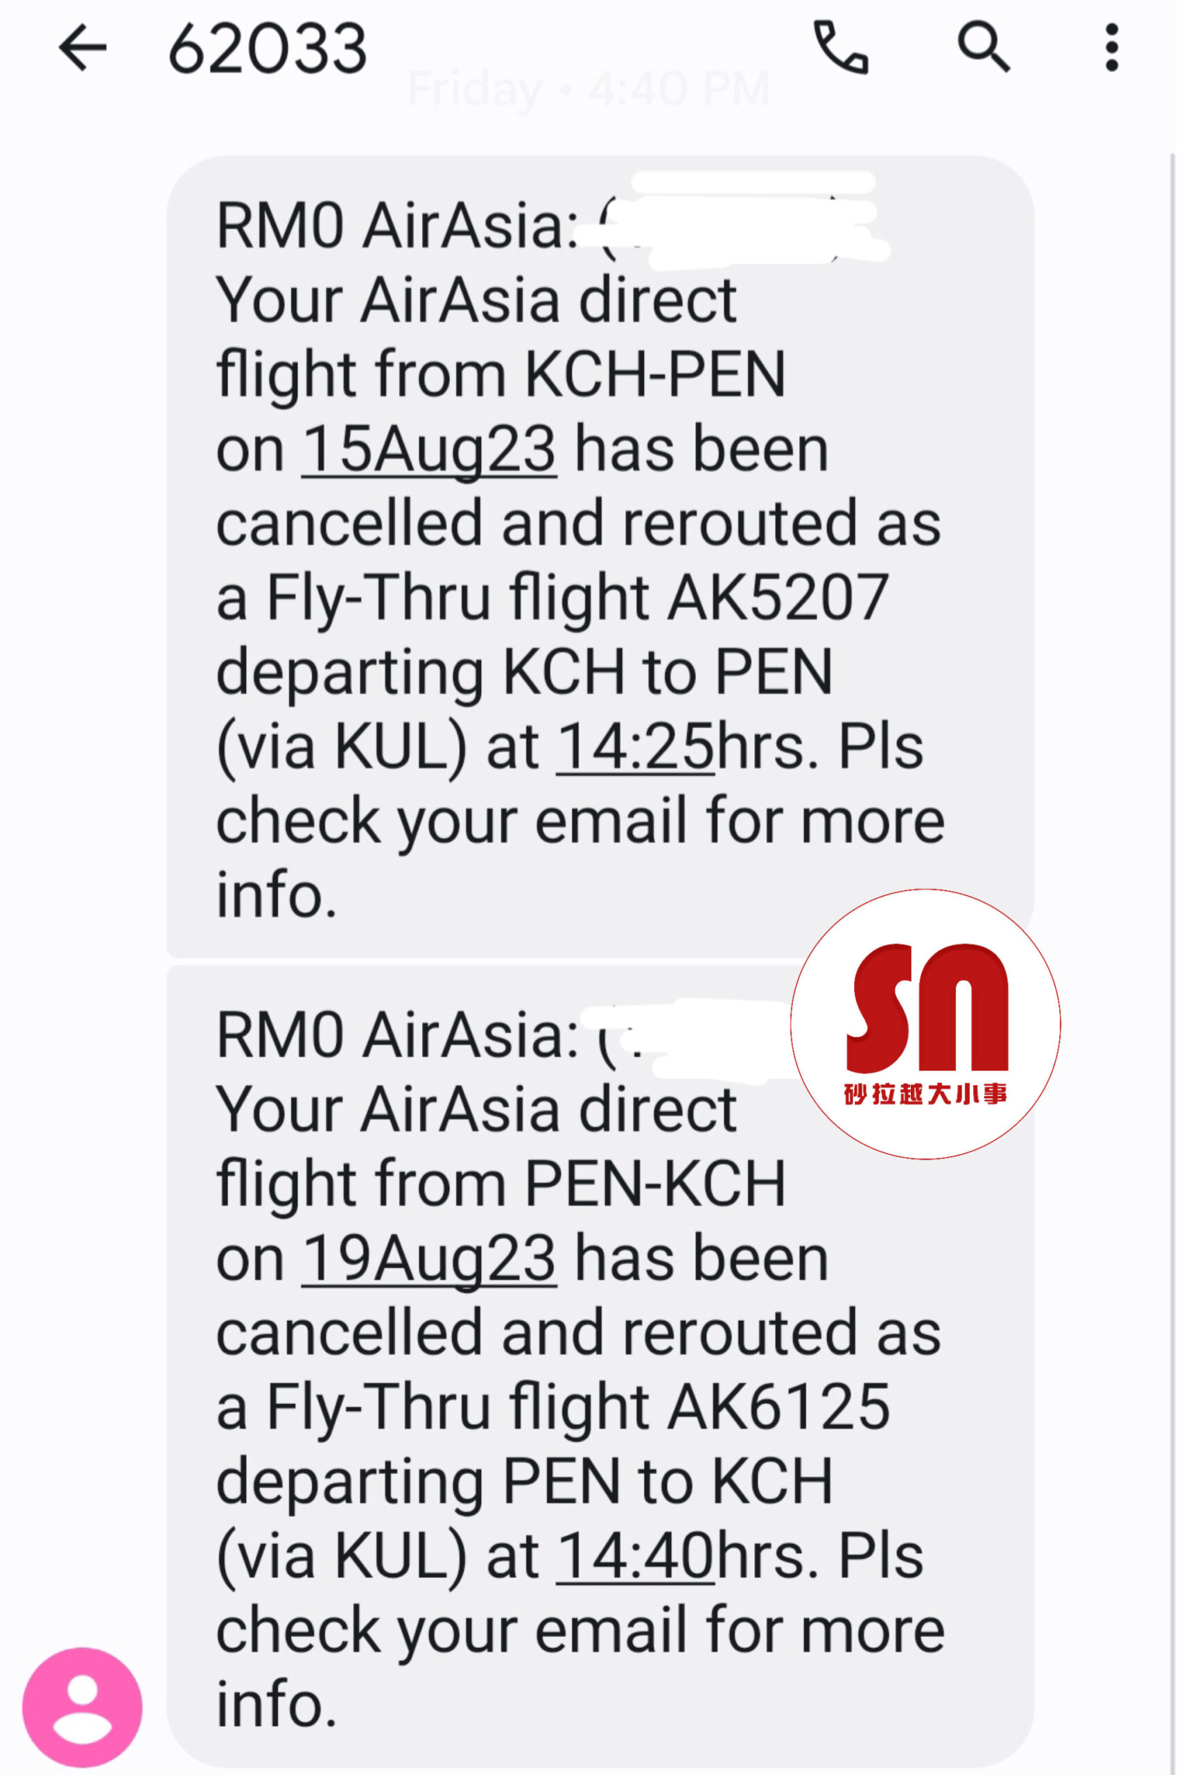Tap the pink contact avatar icon
The image size is (1177, 1775).
click(82, 1706)
